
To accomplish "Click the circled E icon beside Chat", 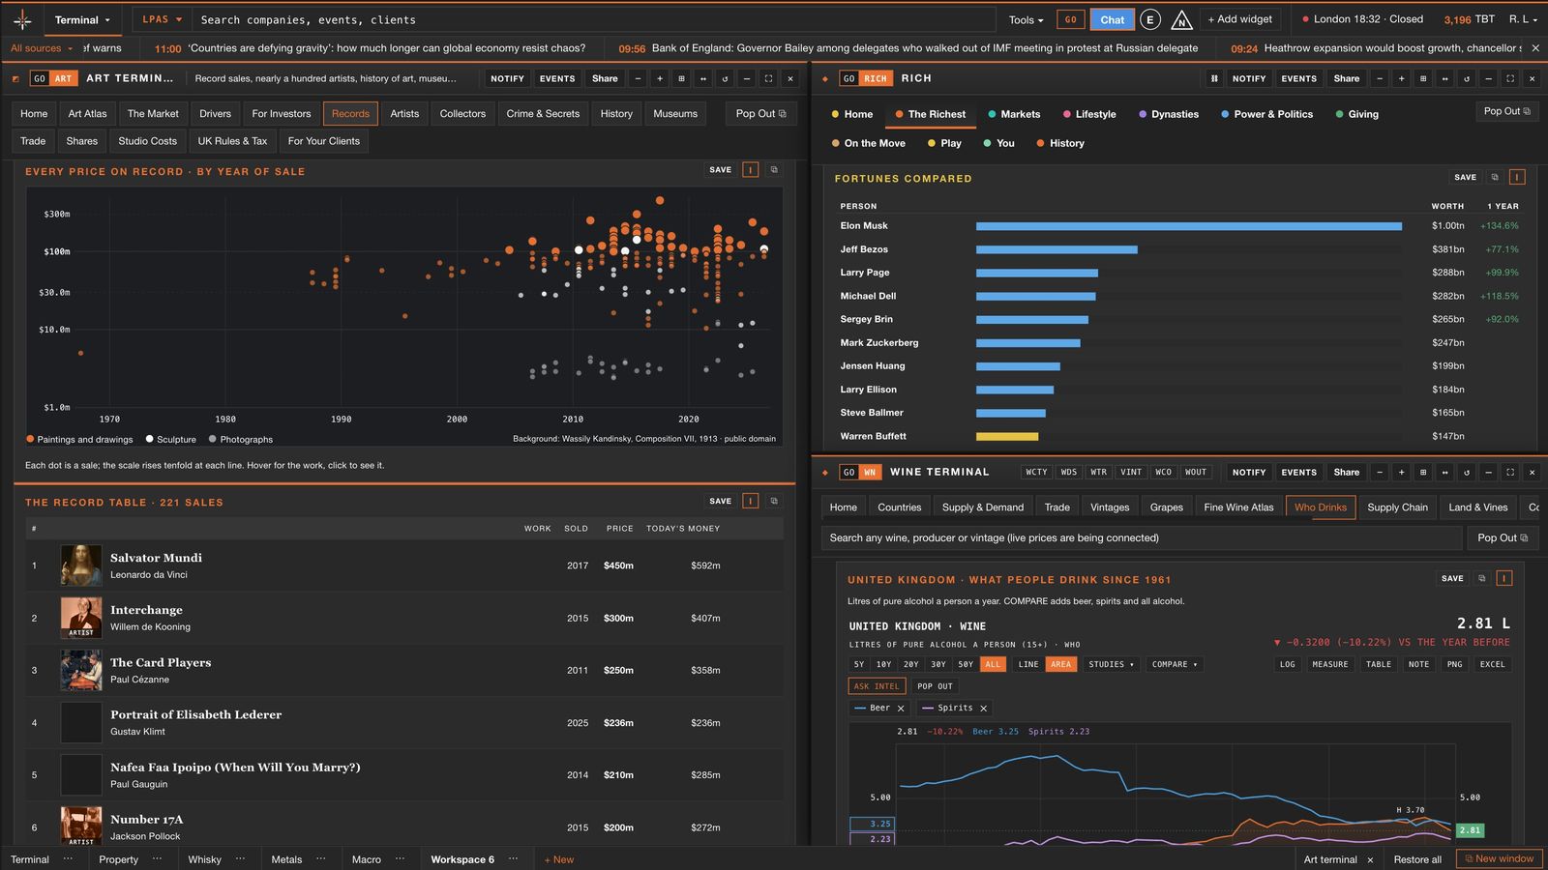I will coord(1149,19).
